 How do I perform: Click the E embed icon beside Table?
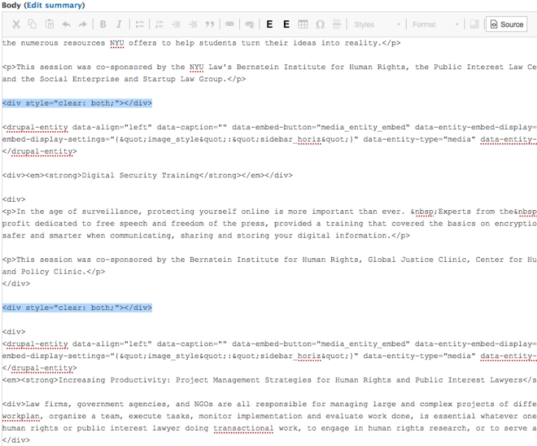pos(287,24)
